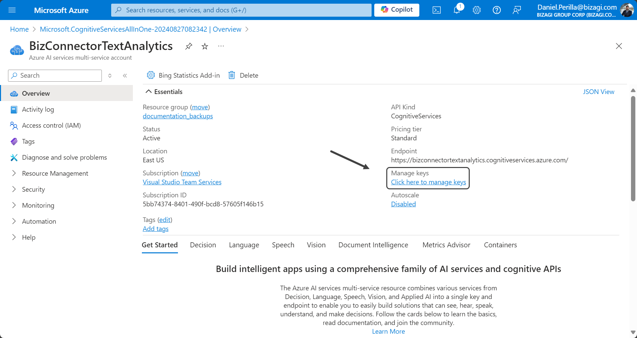Click the Delete toolbar button

point(243,75)
